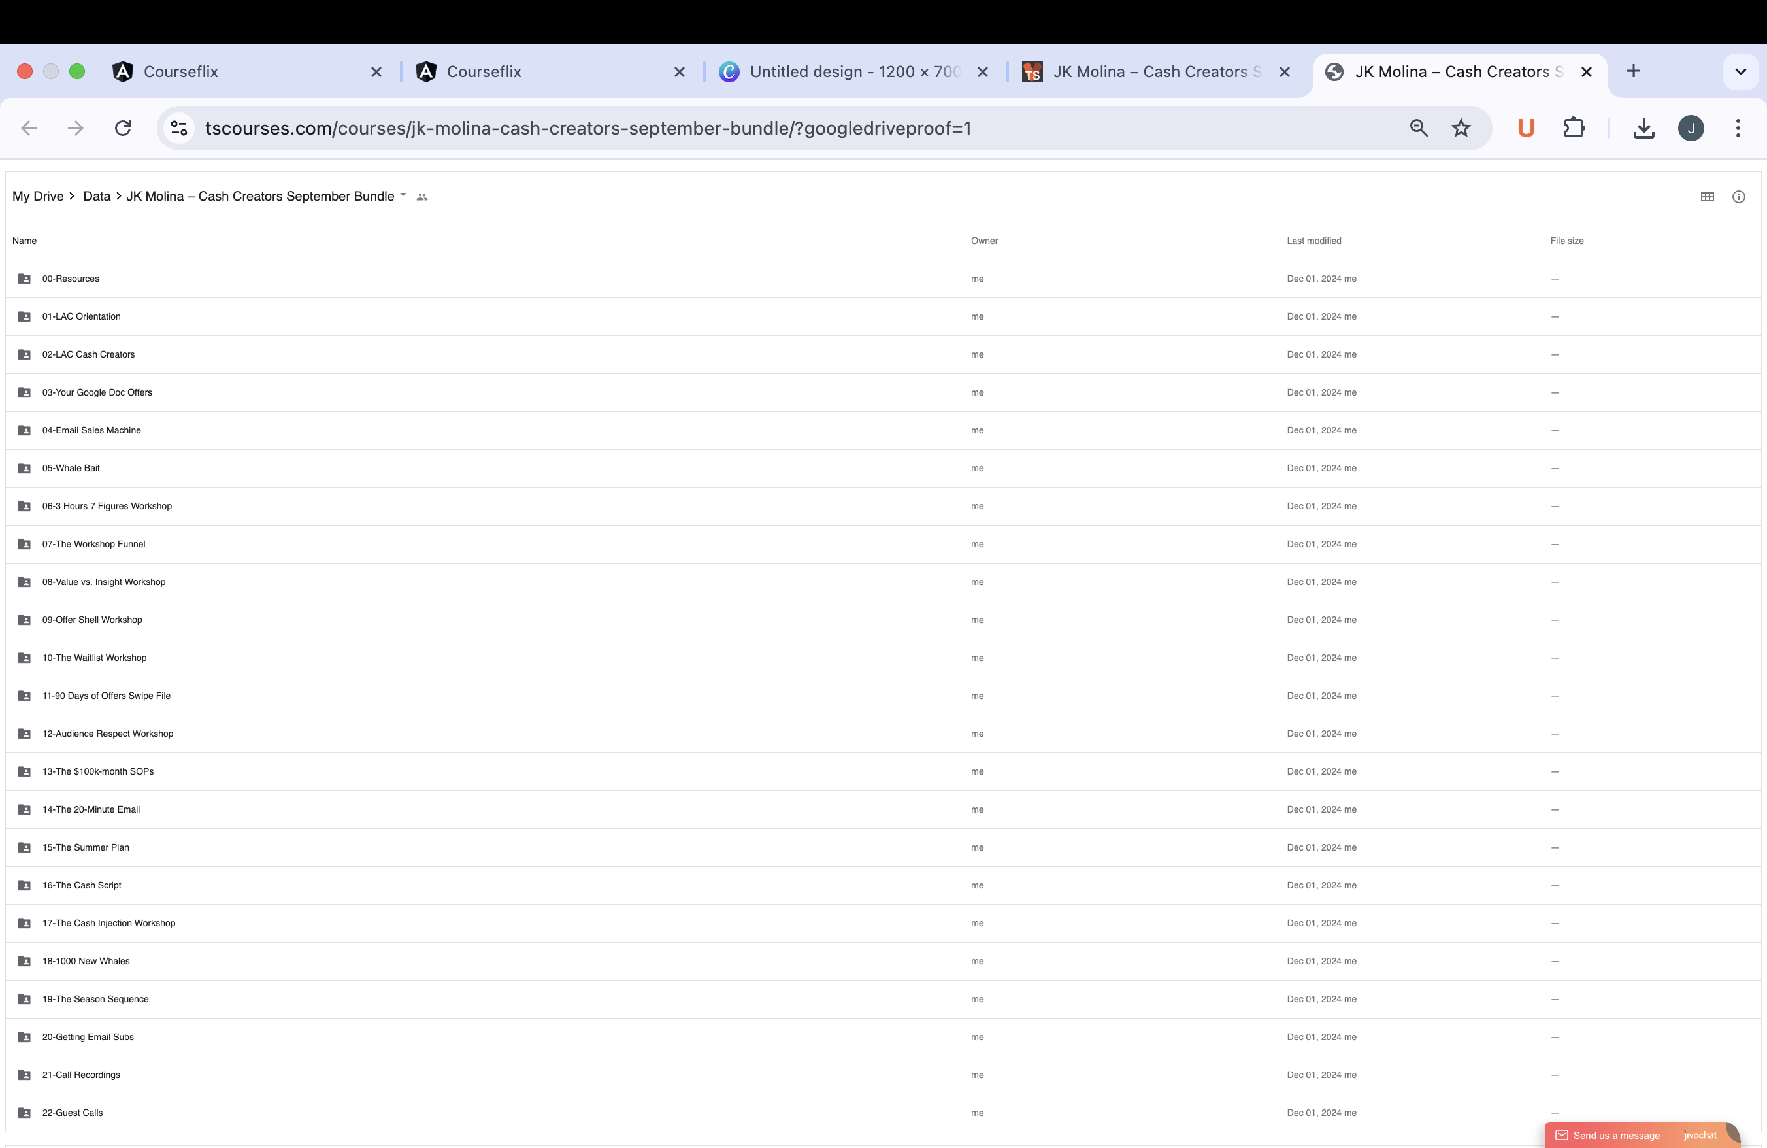The height and width of the screenshot is (1148, 1767).
Task: Reload the current page
Action: pos(124,128)
